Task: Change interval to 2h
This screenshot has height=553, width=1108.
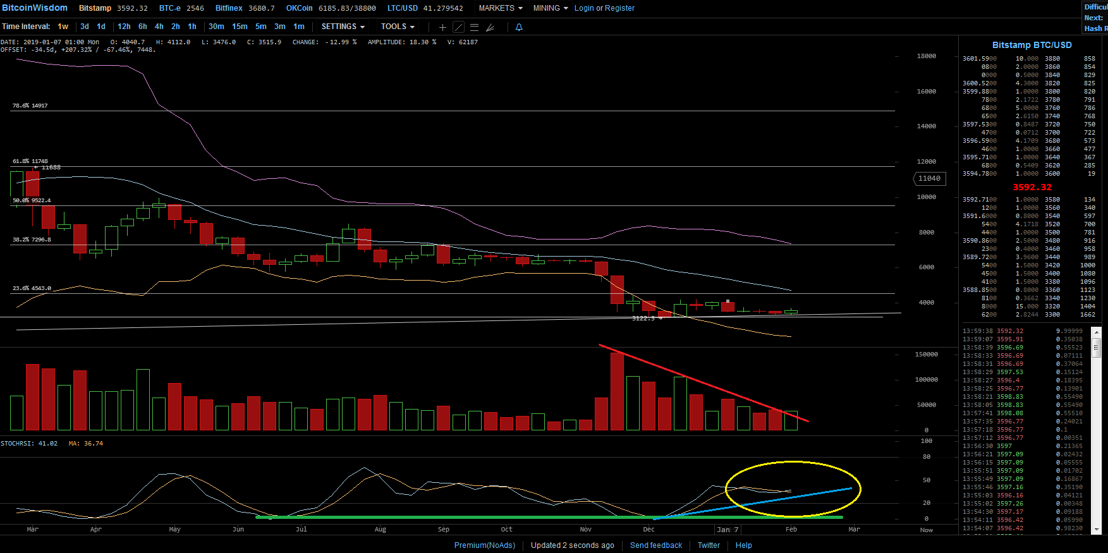Action: [176, 27]
